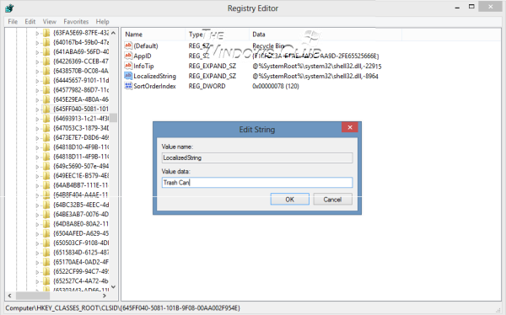The image size is (506, 315).
Task: Confirm the edit with OK
Action: (290, 200)
